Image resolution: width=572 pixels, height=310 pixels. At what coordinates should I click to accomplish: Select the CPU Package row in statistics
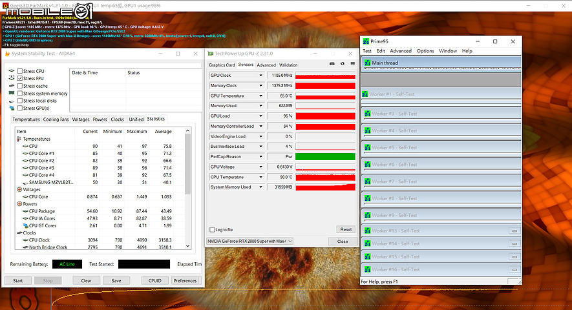[100, 211]
